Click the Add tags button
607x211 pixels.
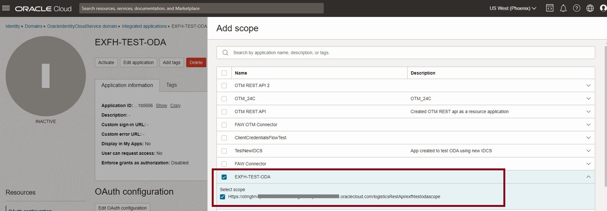coord(171,63)
